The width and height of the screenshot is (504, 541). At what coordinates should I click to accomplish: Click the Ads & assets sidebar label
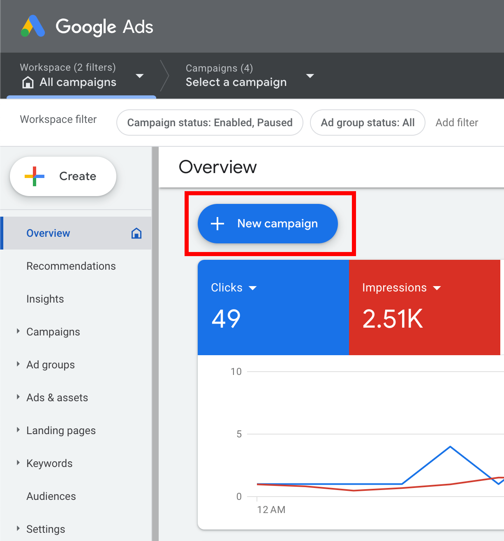[57, 398]
